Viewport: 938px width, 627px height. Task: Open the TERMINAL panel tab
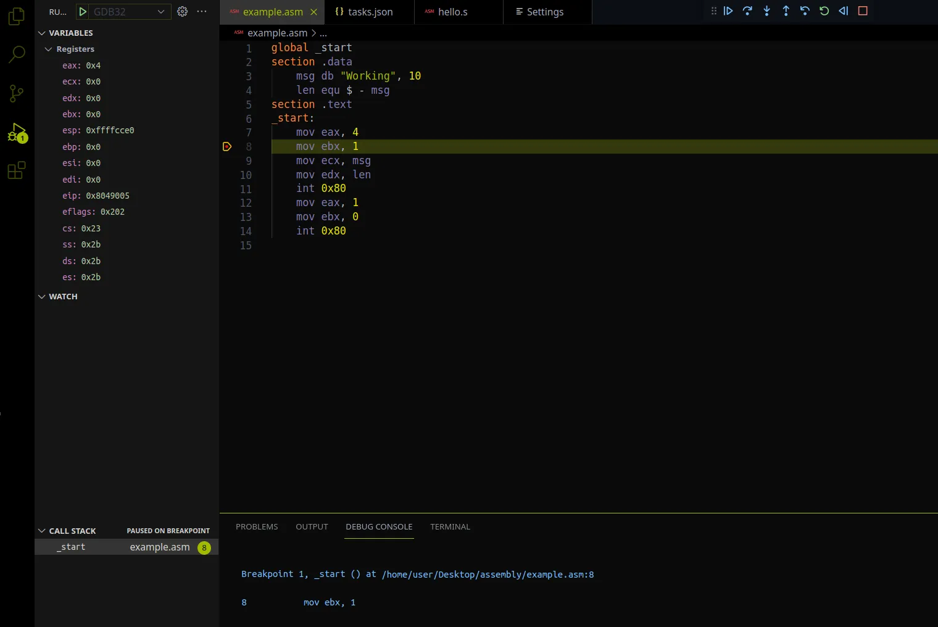click(x=450, y=527)
